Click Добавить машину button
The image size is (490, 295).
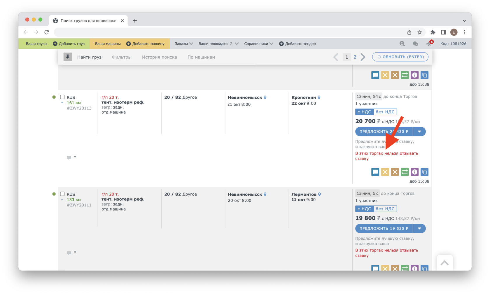click(145, 44)
